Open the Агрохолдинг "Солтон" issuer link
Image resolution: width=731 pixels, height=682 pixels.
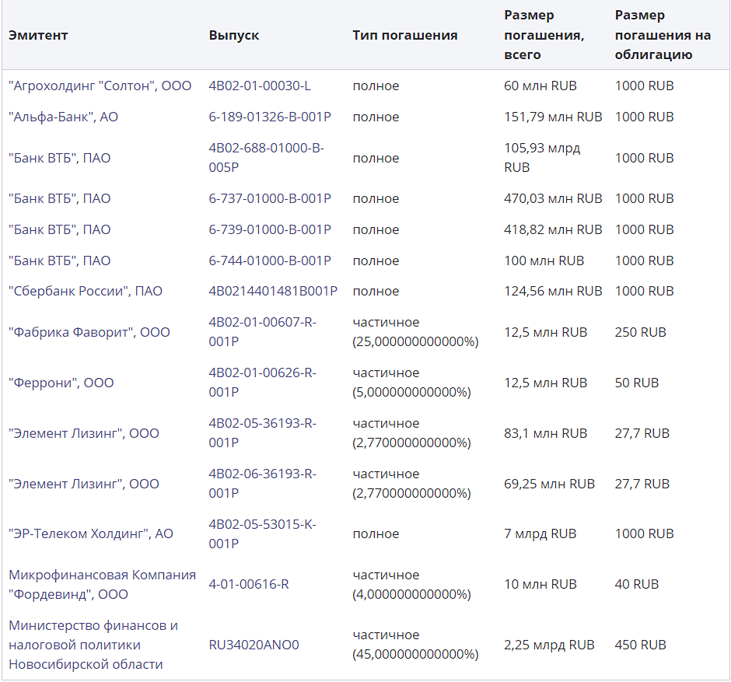click(x=100, y=86)
